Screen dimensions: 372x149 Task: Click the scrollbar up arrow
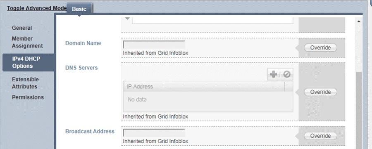[x=358, y=21]
